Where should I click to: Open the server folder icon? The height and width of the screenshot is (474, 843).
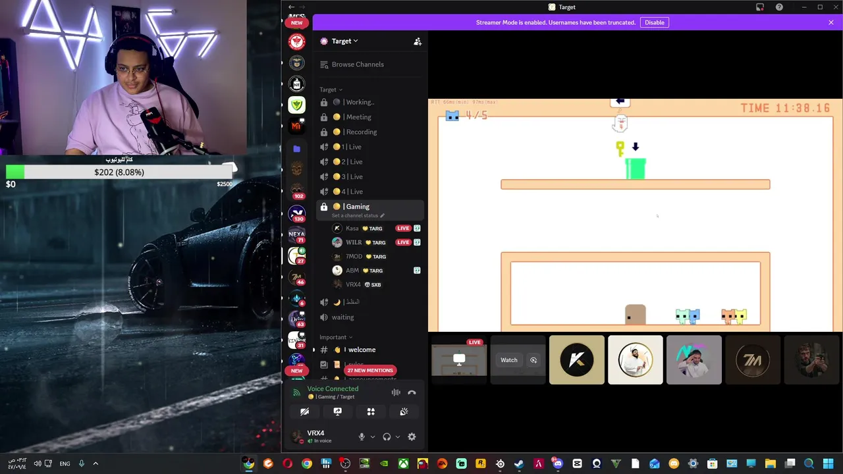pos(297,149)
